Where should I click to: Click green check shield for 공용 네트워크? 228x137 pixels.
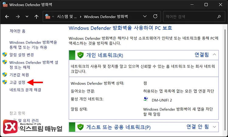point(81,127)
